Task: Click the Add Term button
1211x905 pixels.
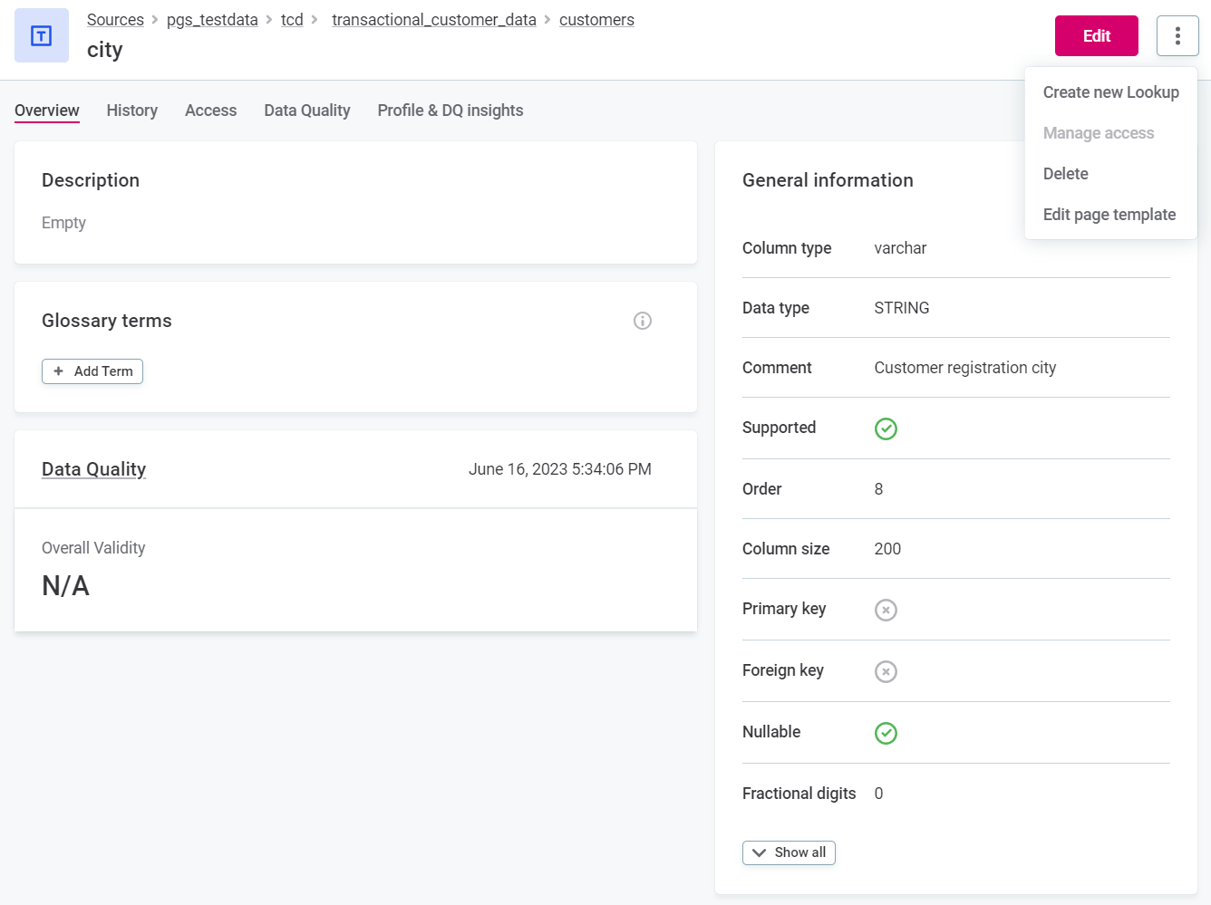Action: pos(92,371)
